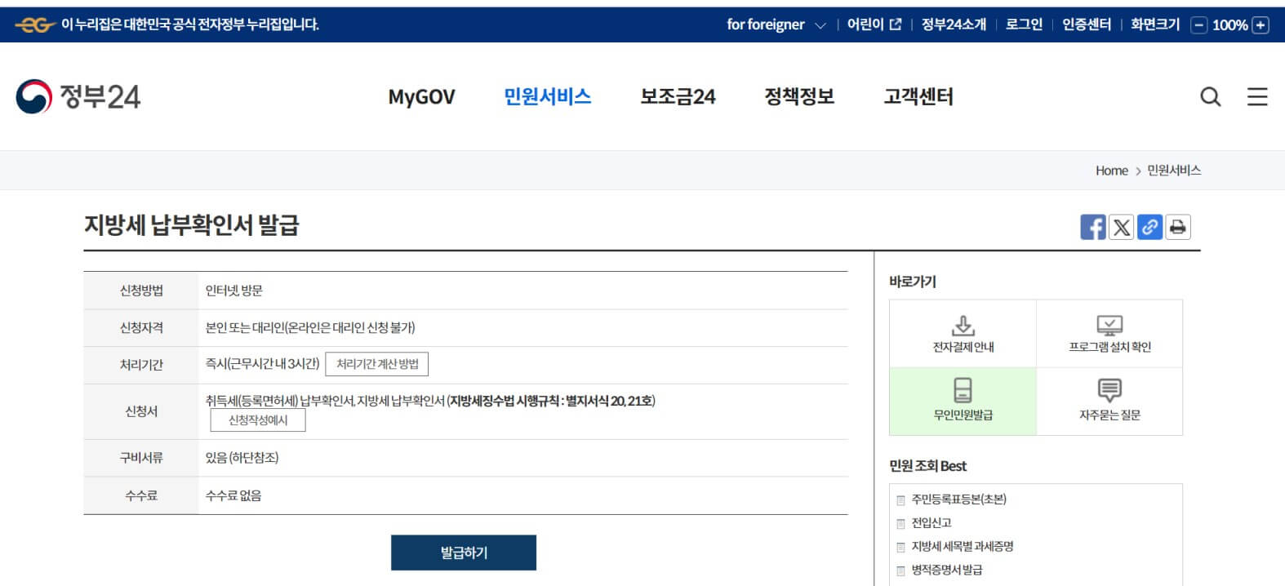
Task: Expand the for foreigner dropdown
Action: point(776,25)
